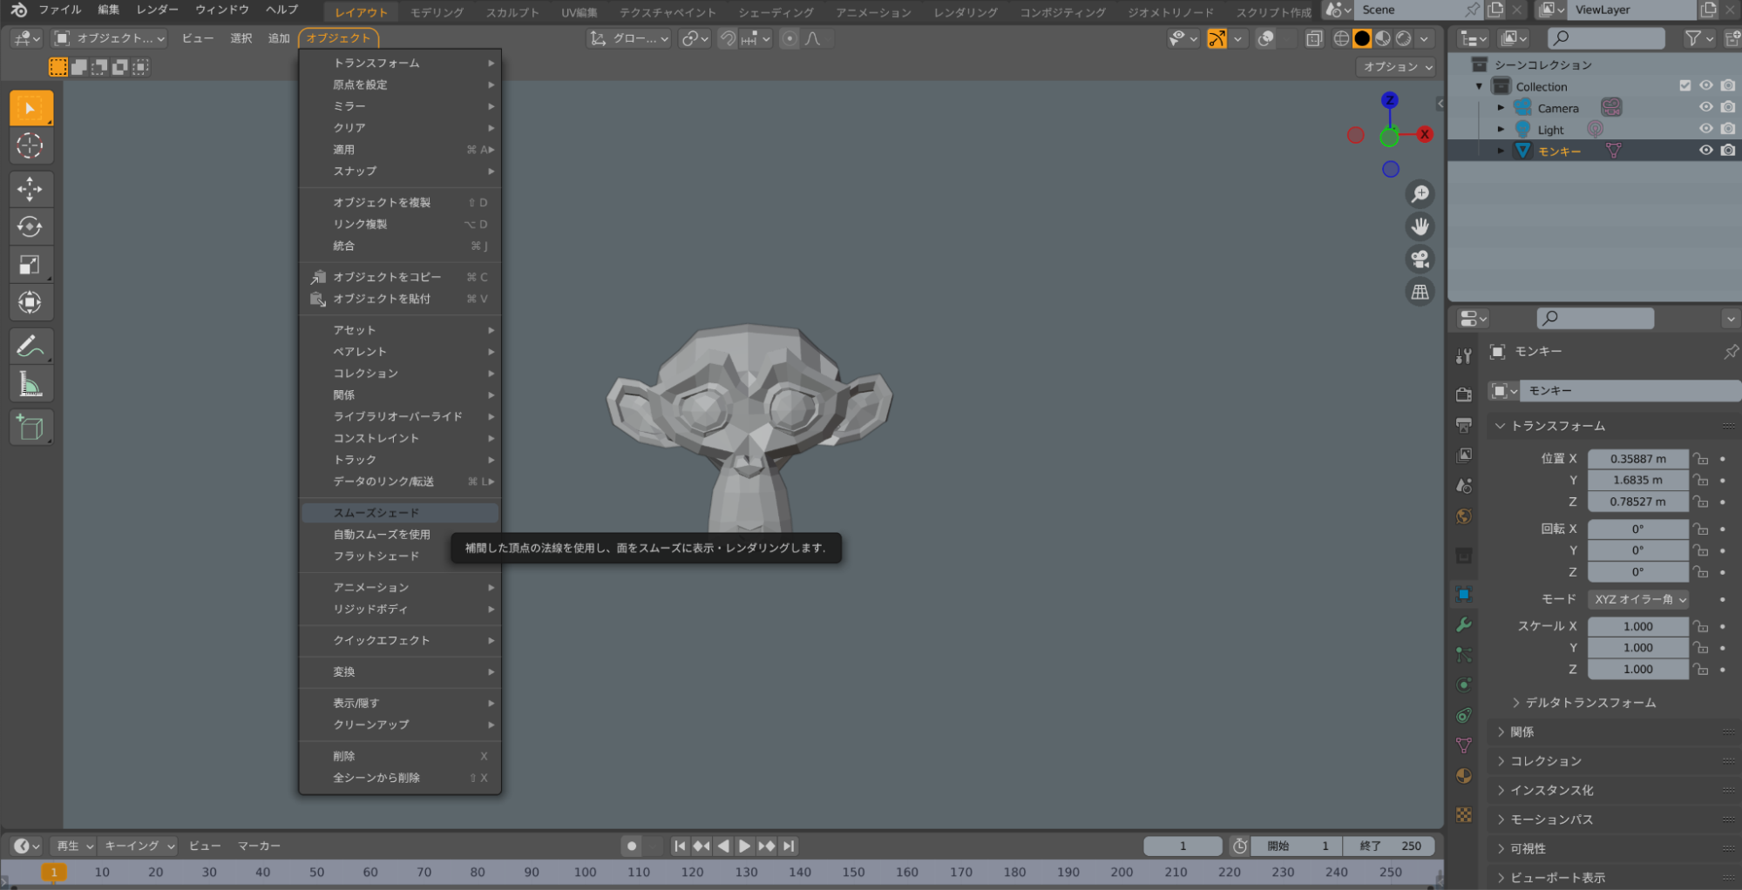Screen dimensions: 1742x890
Task: Click the 終了 250 frame field
Action: tap(1390, 846)
